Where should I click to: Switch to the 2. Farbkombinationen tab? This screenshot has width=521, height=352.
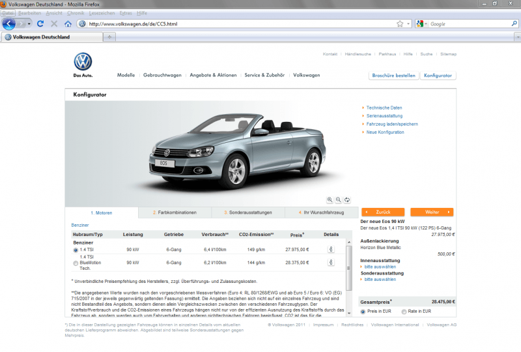coord(175,213)
